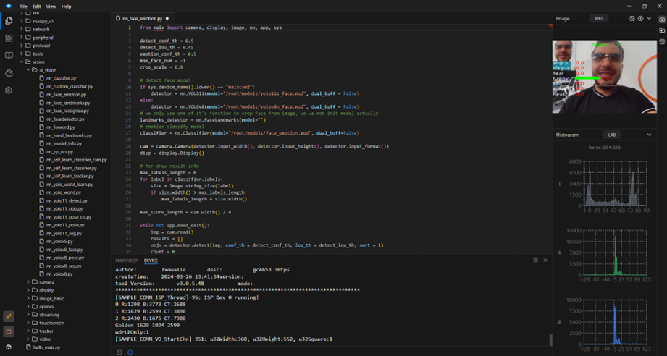Viewport: 667px width, 356px height.
Task: Open nn_face_recognize.py file
Action: [x=67, y=111]
